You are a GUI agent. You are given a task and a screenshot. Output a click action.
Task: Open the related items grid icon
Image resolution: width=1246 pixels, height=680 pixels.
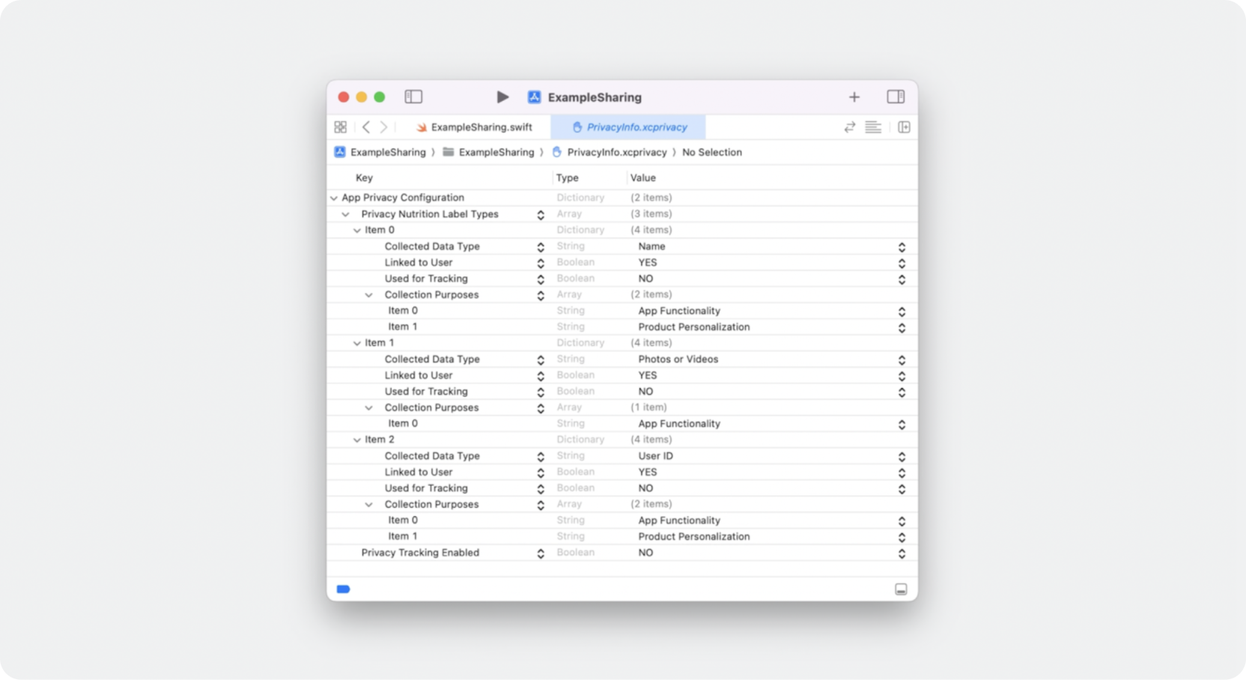(x=341, y=127)
